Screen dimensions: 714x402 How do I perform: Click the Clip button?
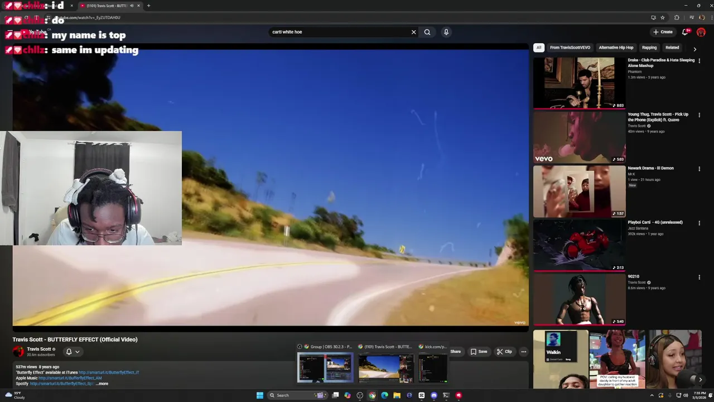(504, 352)
